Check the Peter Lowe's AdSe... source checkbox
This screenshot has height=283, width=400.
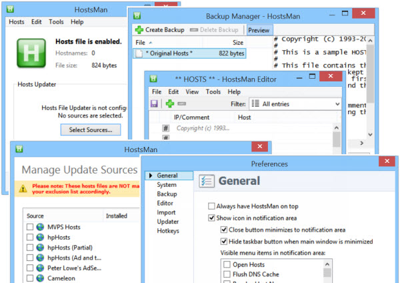point(30,268)
